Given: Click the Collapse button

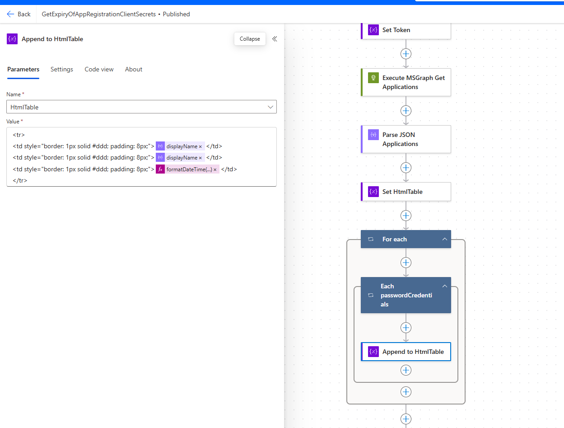Looking at the screenshot, I should coord(250,39).
